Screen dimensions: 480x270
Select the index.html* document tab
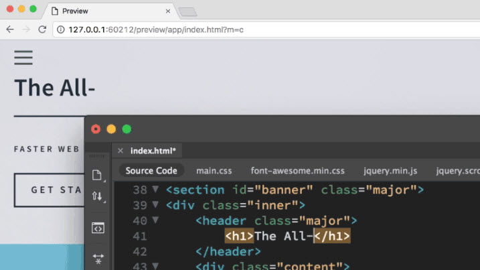153,151
